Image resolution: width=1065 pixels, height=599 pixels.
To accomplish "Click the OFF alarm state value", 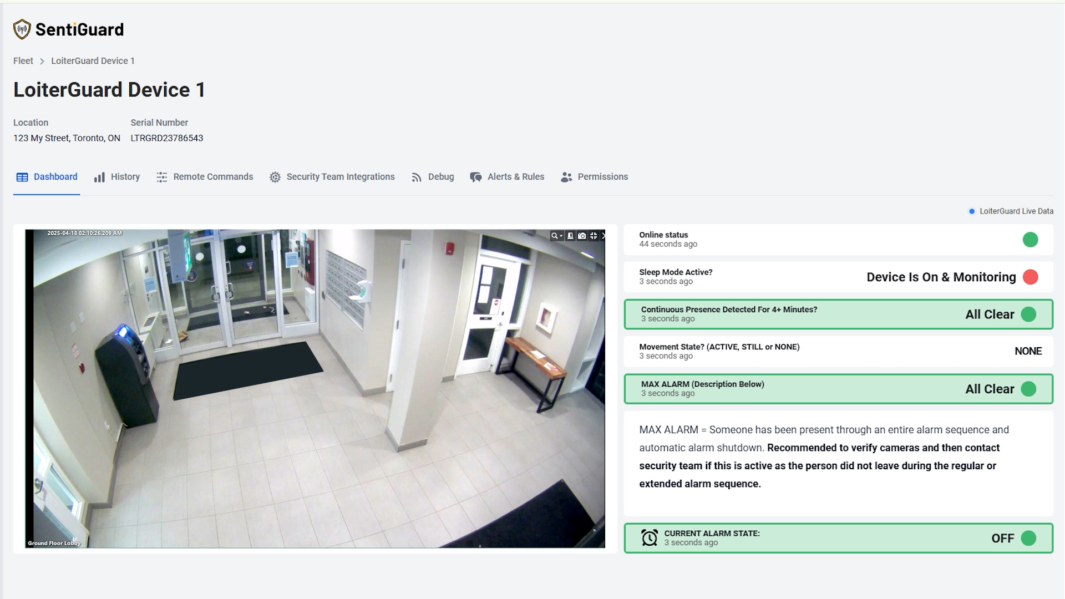I will click(1002, 538).
